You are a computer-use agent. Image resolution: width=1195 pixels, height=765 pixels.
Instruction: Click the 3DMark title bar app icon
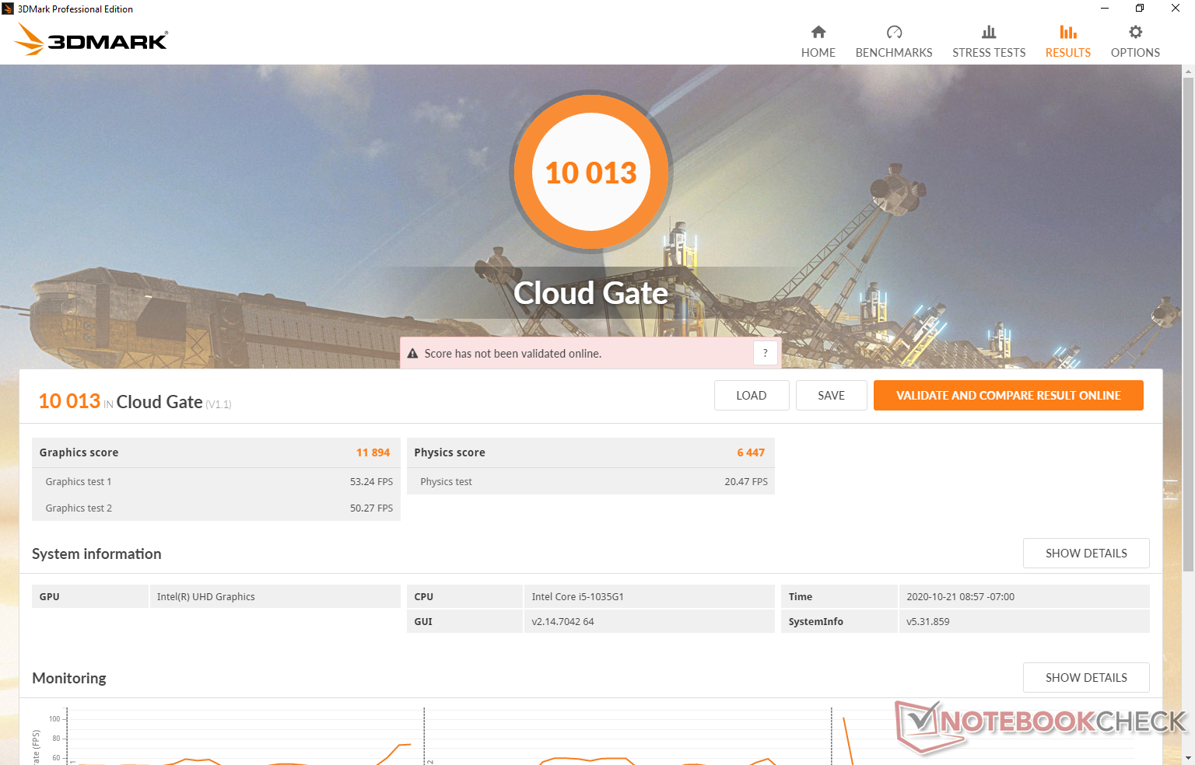(x=8, y=9)
